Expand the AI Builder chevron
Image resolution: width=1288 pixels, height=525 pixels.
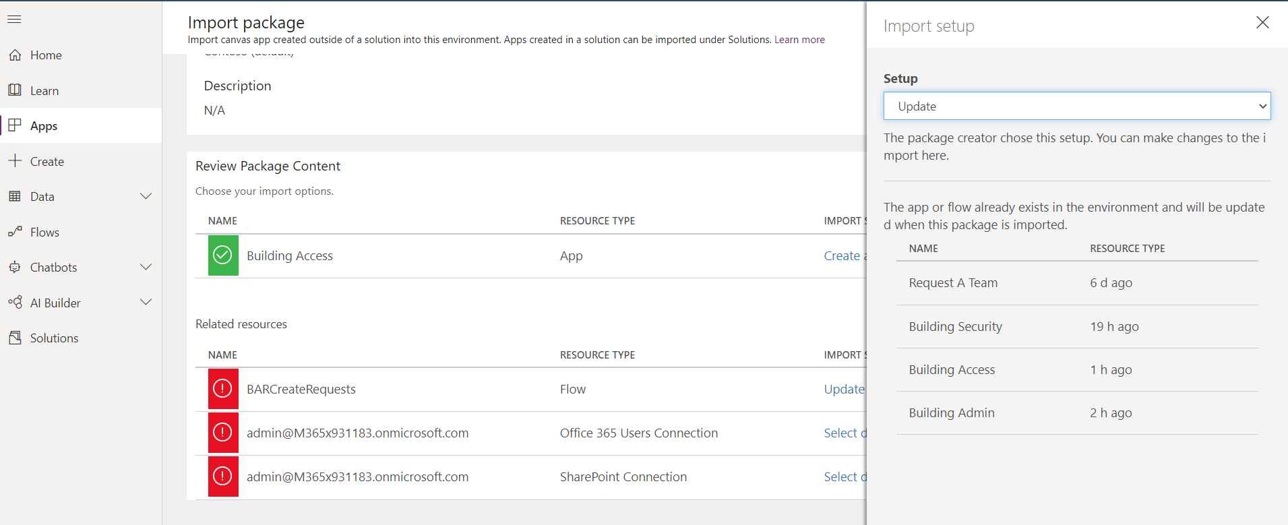pyautogui.click(x=146, y=303)
